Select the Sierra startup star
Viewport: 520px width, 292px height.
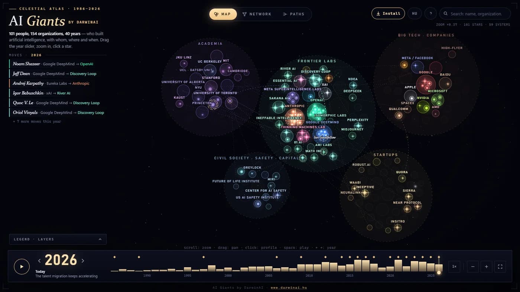(x=409, y=197)
